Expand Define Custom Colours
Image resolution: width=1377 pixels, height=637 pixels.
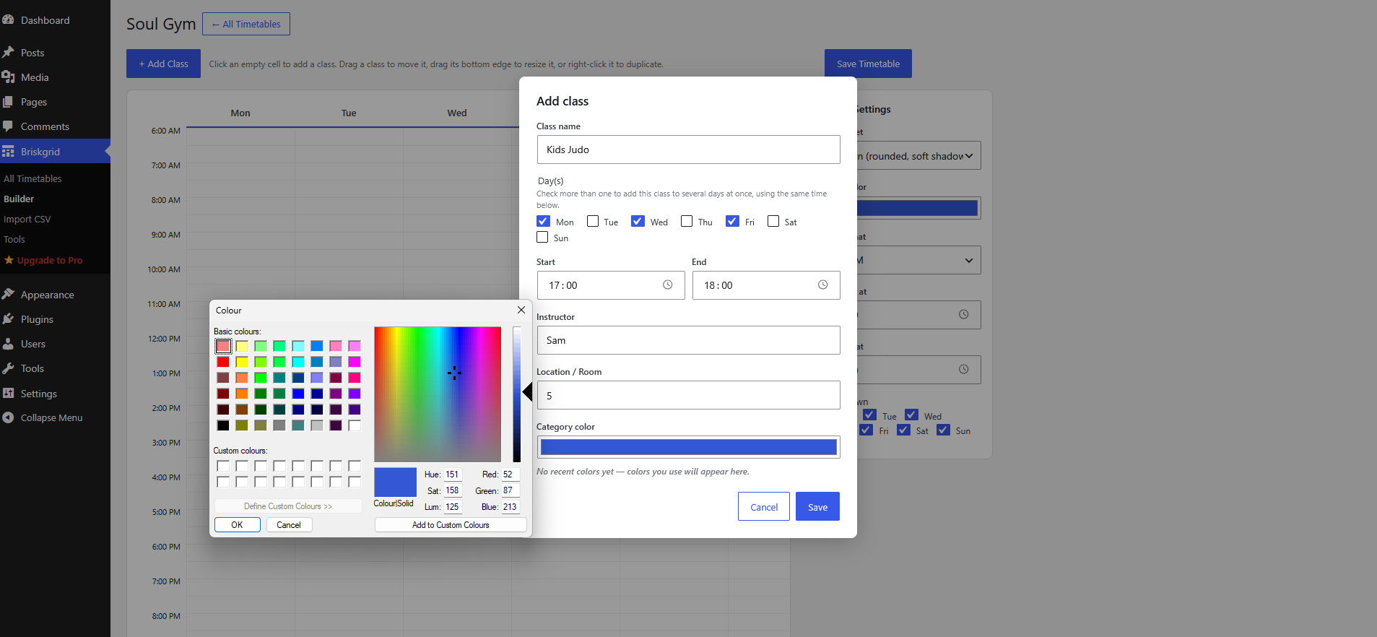(288, 506)
